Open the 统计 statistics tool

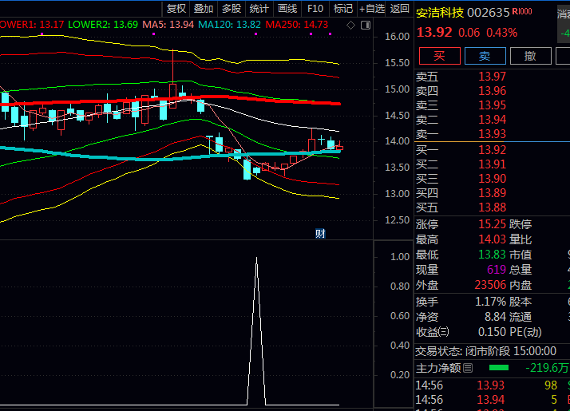[259, 9]
